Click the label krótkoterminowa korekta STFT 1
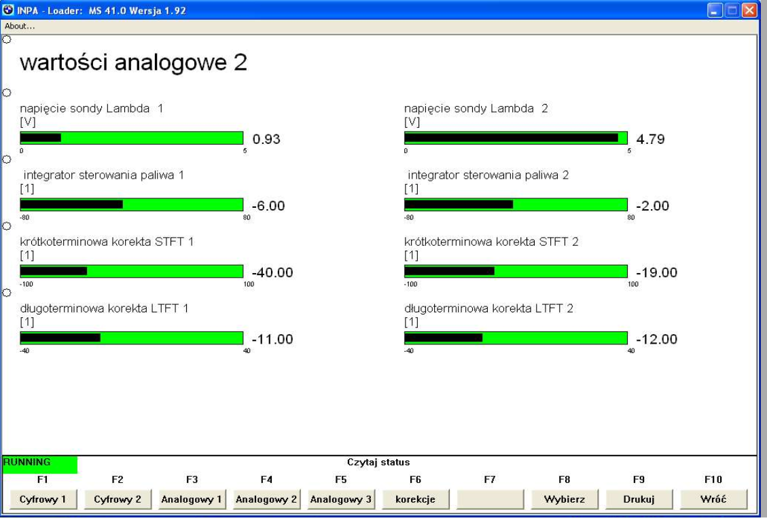This screenshot has height=527, width=767. point(107,242)
